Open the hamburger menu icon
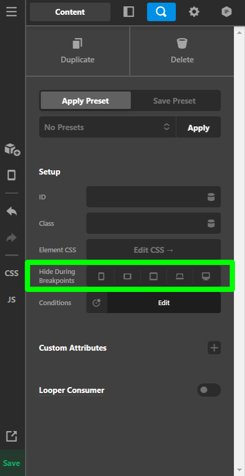The height and width of the screenshot is (476, 245). (12, 12)
